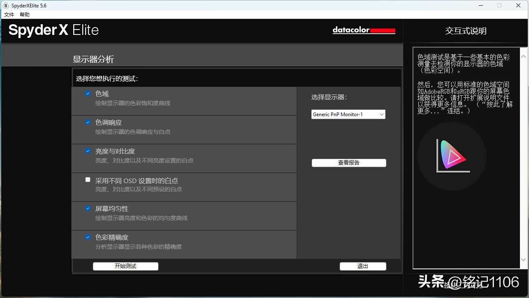The image size is (529, 298).
Task: Open the 文件 menu
Action: pos(9,14)
